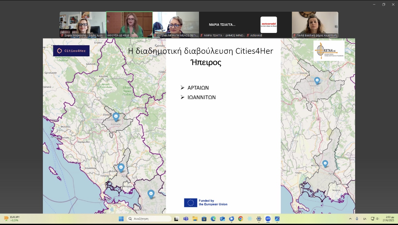Launch Google Chrome from the taskbar
Screen dimensions: 398x225
pyautogui.click(x=240, y=219)
